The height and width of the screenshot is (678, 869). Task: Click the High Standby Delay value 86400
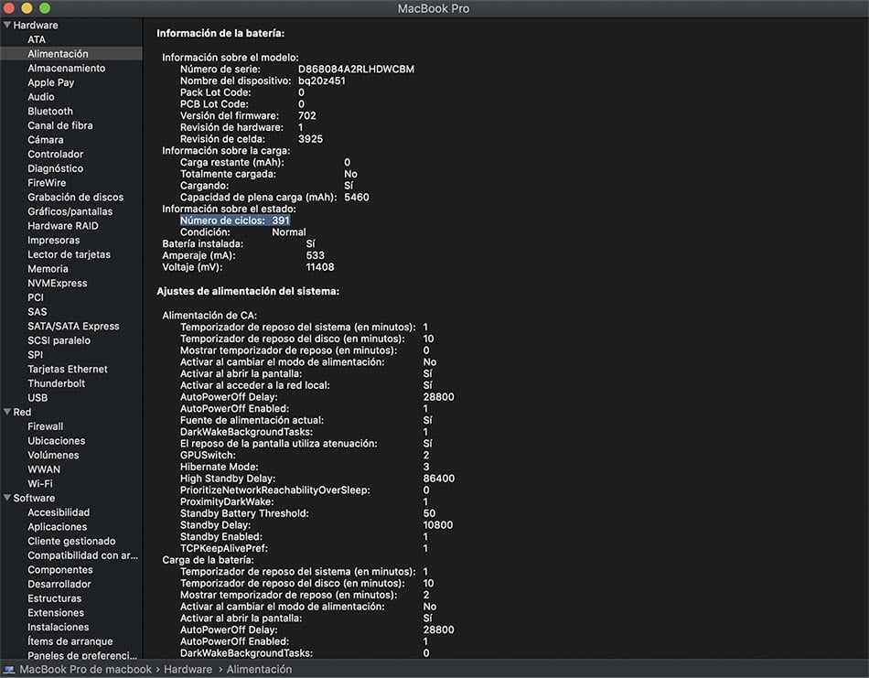coord(438,479)
